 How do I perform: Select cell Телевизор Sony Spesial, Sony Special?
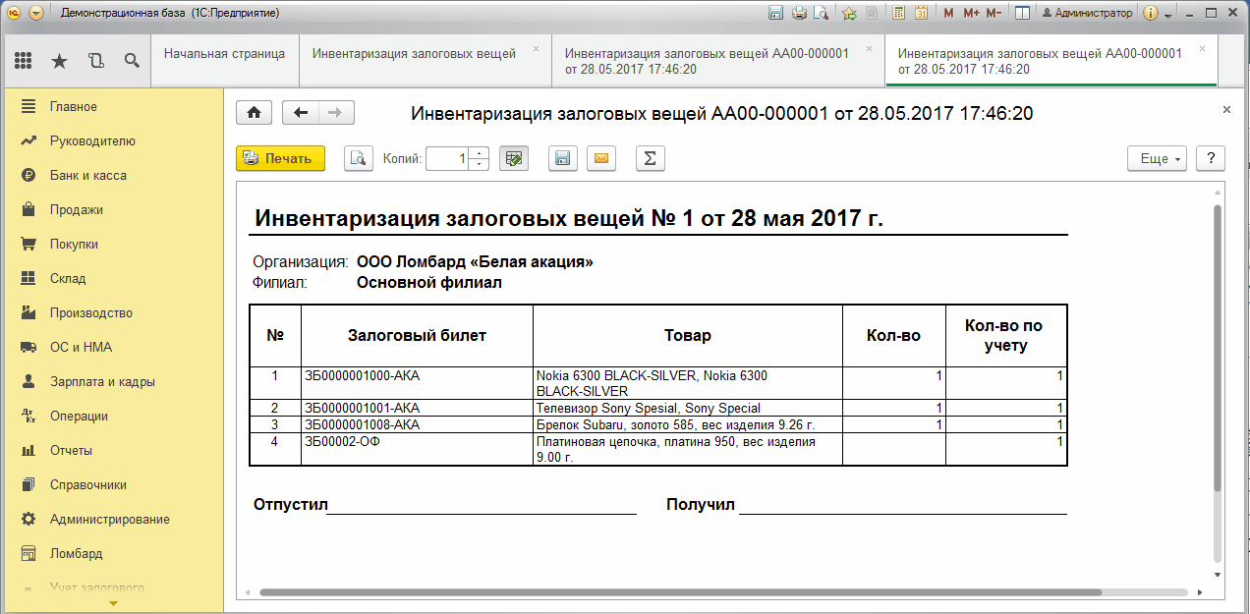click(688, 408)
